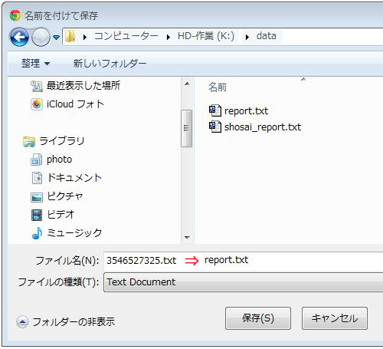This screenshot has width=383, height=349.
Task: Select the iCloud フォト icon
Action: pyautogui.click(x=37, y=104)
